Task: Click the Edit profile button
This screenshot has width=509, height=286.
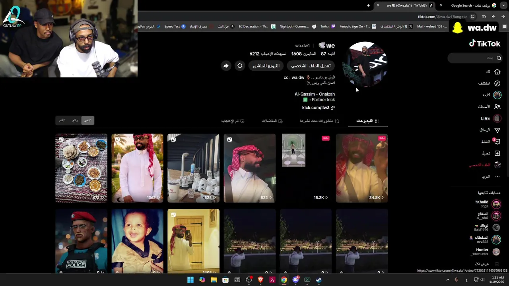Action: pos(311,66)
